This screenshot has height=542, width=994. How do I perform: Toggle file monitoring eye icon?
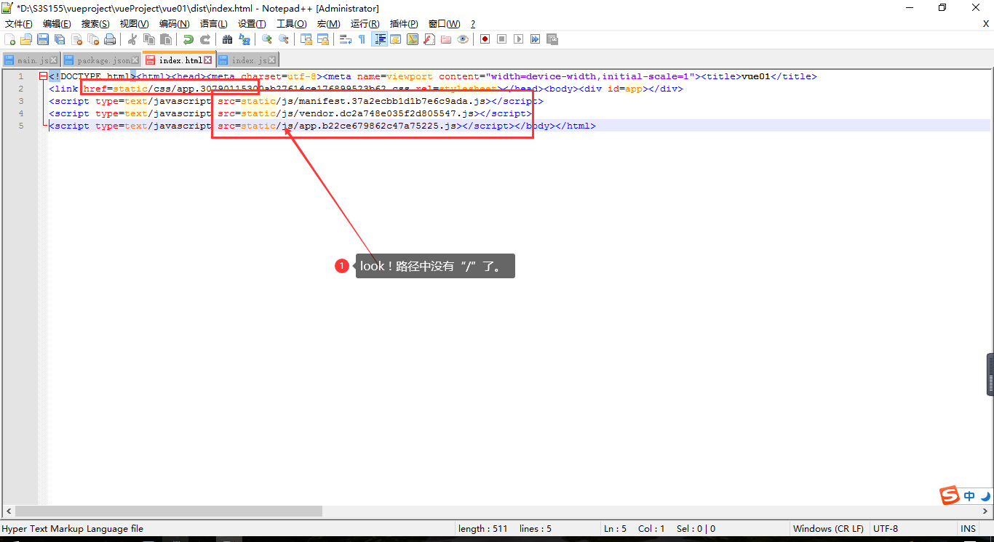pos(463,39)
